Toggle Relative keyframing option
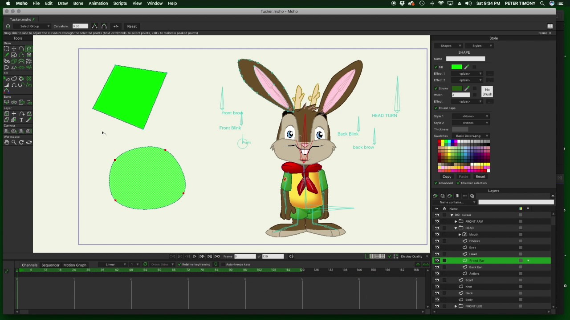Viewport: 570px width, 320px height. 179,264
